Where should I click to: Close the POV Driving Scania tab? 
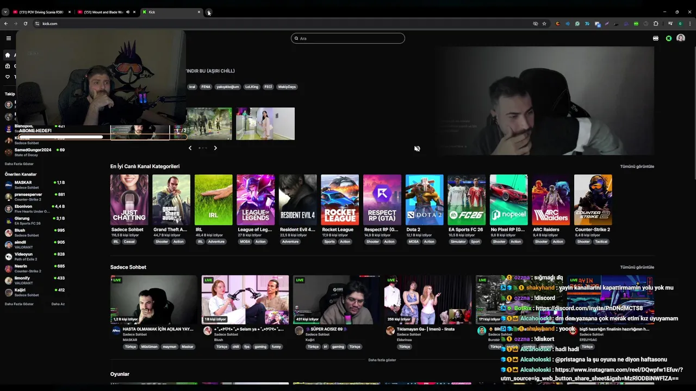(x=69, y=12)
